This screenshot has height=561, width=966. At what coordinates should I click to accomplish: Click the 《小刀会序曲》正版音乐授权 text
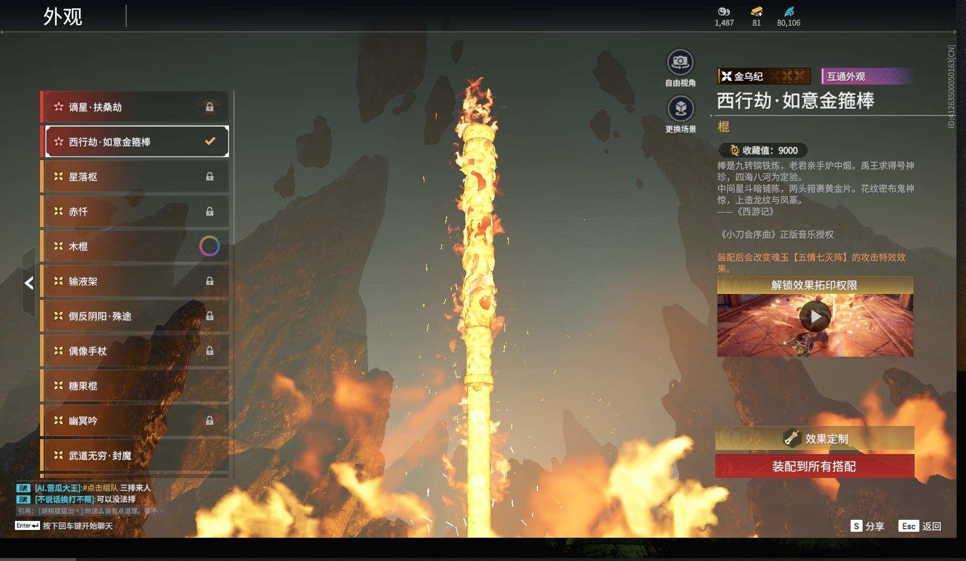coord(775,235)
